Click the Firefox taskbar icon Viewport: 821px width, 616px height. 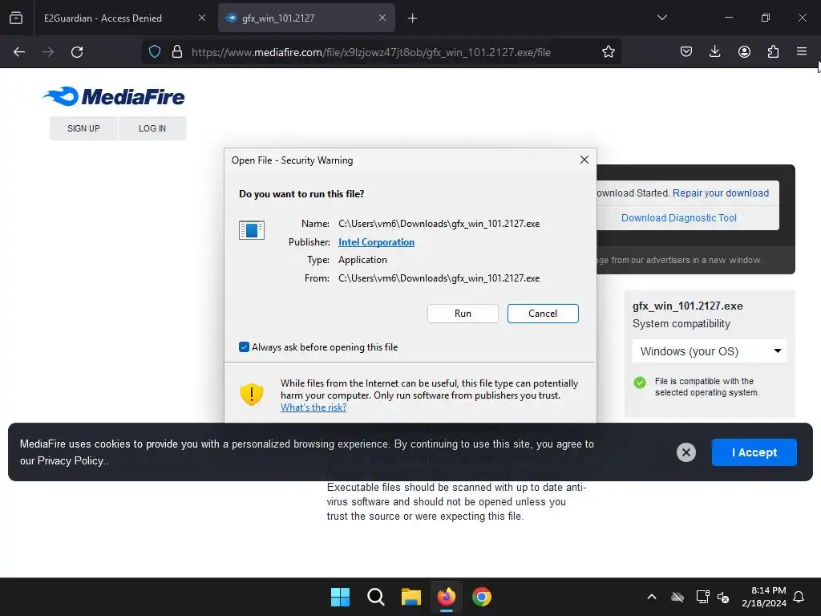click(x=446, y=597)
